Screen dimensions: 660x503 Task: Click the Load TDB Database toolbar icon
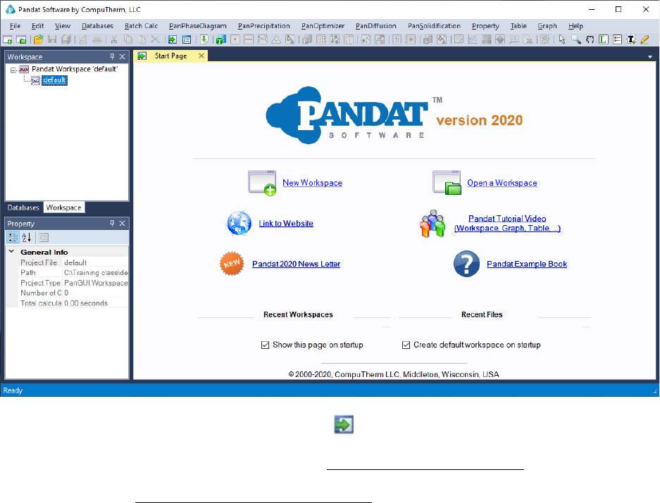pyautogui.click(x=220, y=39)
